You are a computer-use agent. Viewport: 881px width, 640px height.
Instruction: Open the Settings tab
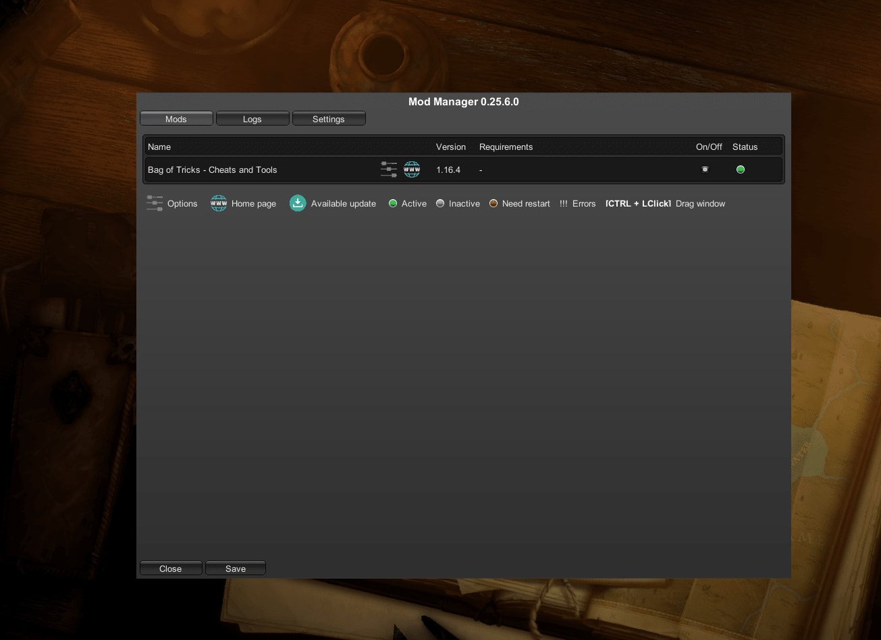click(329, 119)
